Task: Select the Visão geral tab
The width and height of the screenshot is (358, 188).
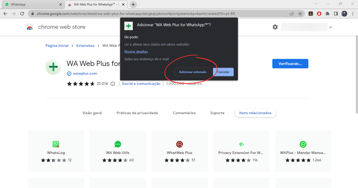Action: coord(92,113)
